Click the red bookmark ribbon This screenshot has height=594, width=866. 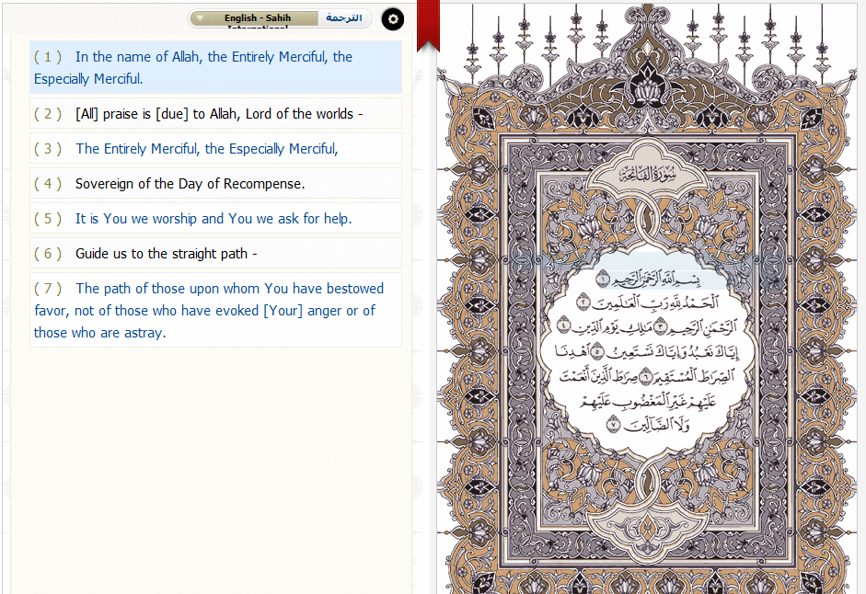pyautogui.click(x=428, y=24)
